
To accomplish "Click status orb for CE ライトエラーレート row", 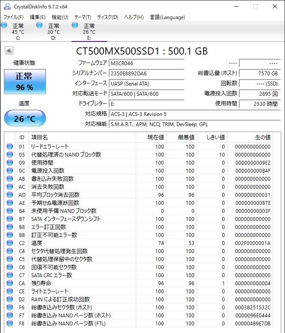I will [10, 291].
